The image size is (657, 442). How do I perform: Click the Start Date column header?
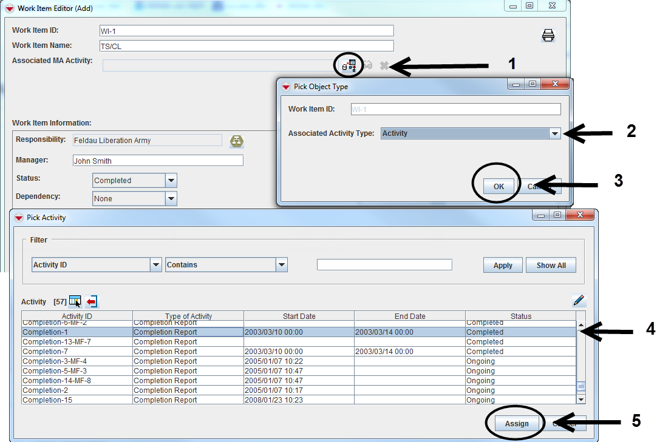point(299,316)
